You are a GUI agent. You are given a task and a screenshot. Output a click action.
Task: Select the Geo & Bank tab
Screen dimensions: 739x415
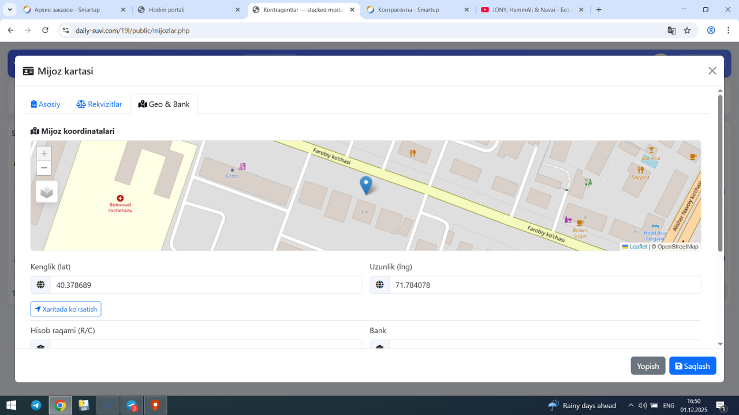tap(164, 104)
